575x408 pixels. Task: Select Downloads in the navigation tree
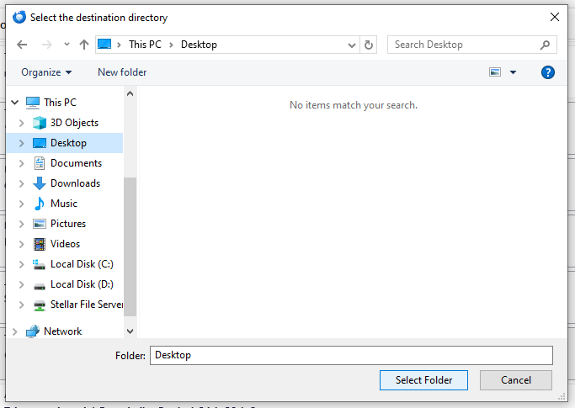click(75, 183)
